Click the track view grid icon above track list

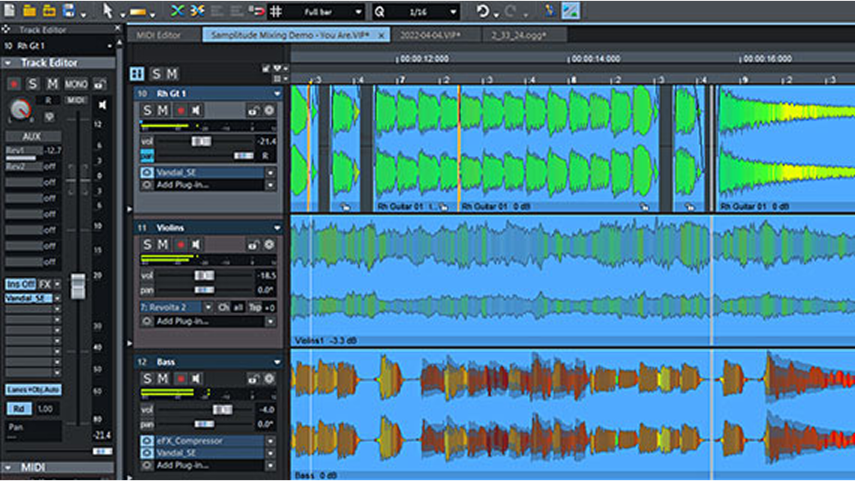(137, 73)
